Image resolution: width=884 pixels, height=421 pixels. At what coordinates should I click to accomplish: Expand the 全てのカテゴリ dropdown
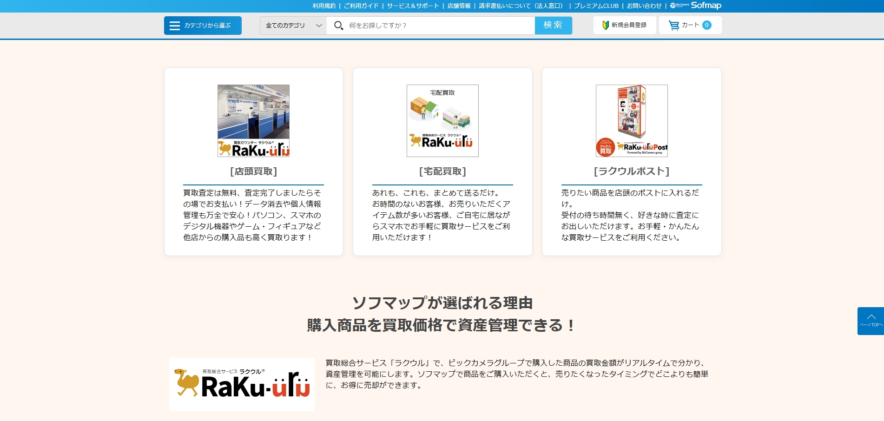tap(293, 26)
